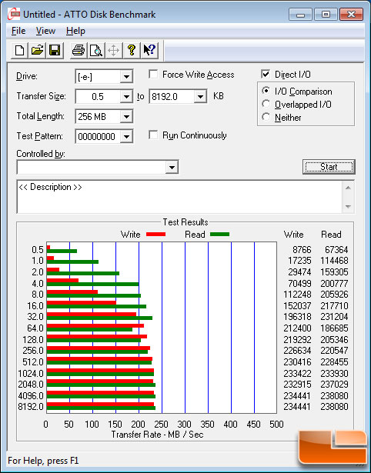Click the Save floppy disk icon
The width and height of the screenshot is (371, 473).
(55, 50)
